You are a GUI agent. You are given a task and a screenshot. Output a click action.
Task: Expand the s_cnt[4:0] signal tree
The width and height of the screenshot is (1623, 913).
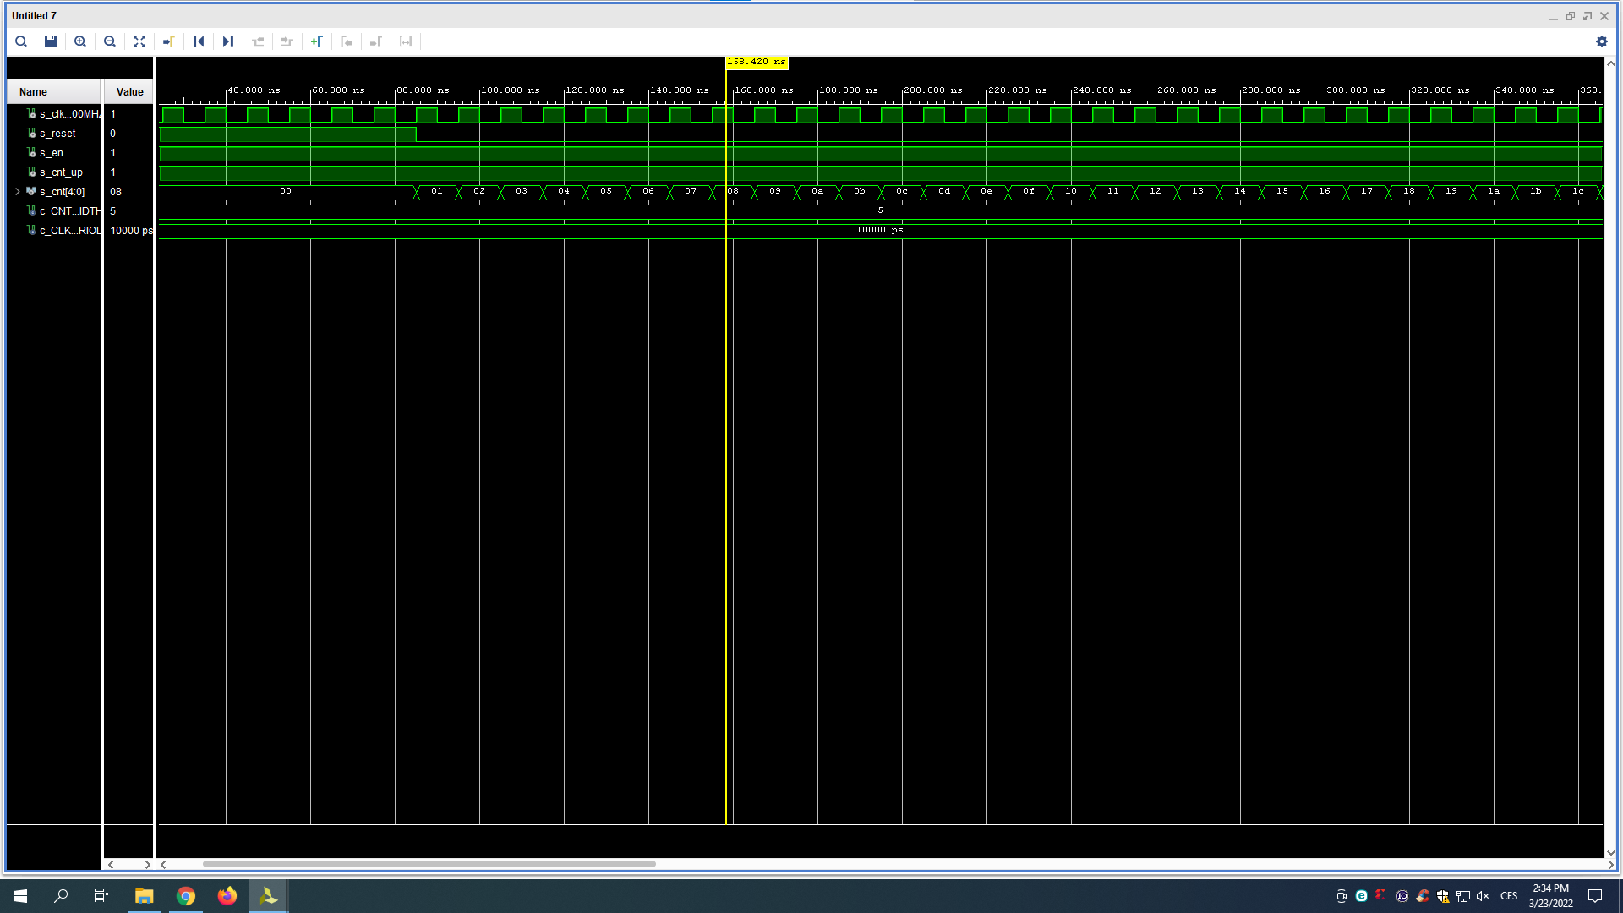[15, 190]
